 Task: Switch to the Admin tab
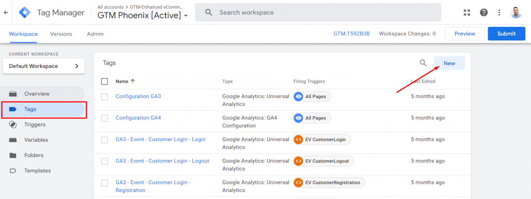(95, 34)
